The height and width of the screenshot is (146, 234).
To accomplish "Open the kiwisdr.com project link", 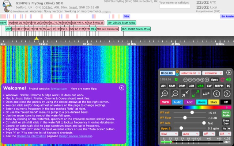I will point(59,88).
